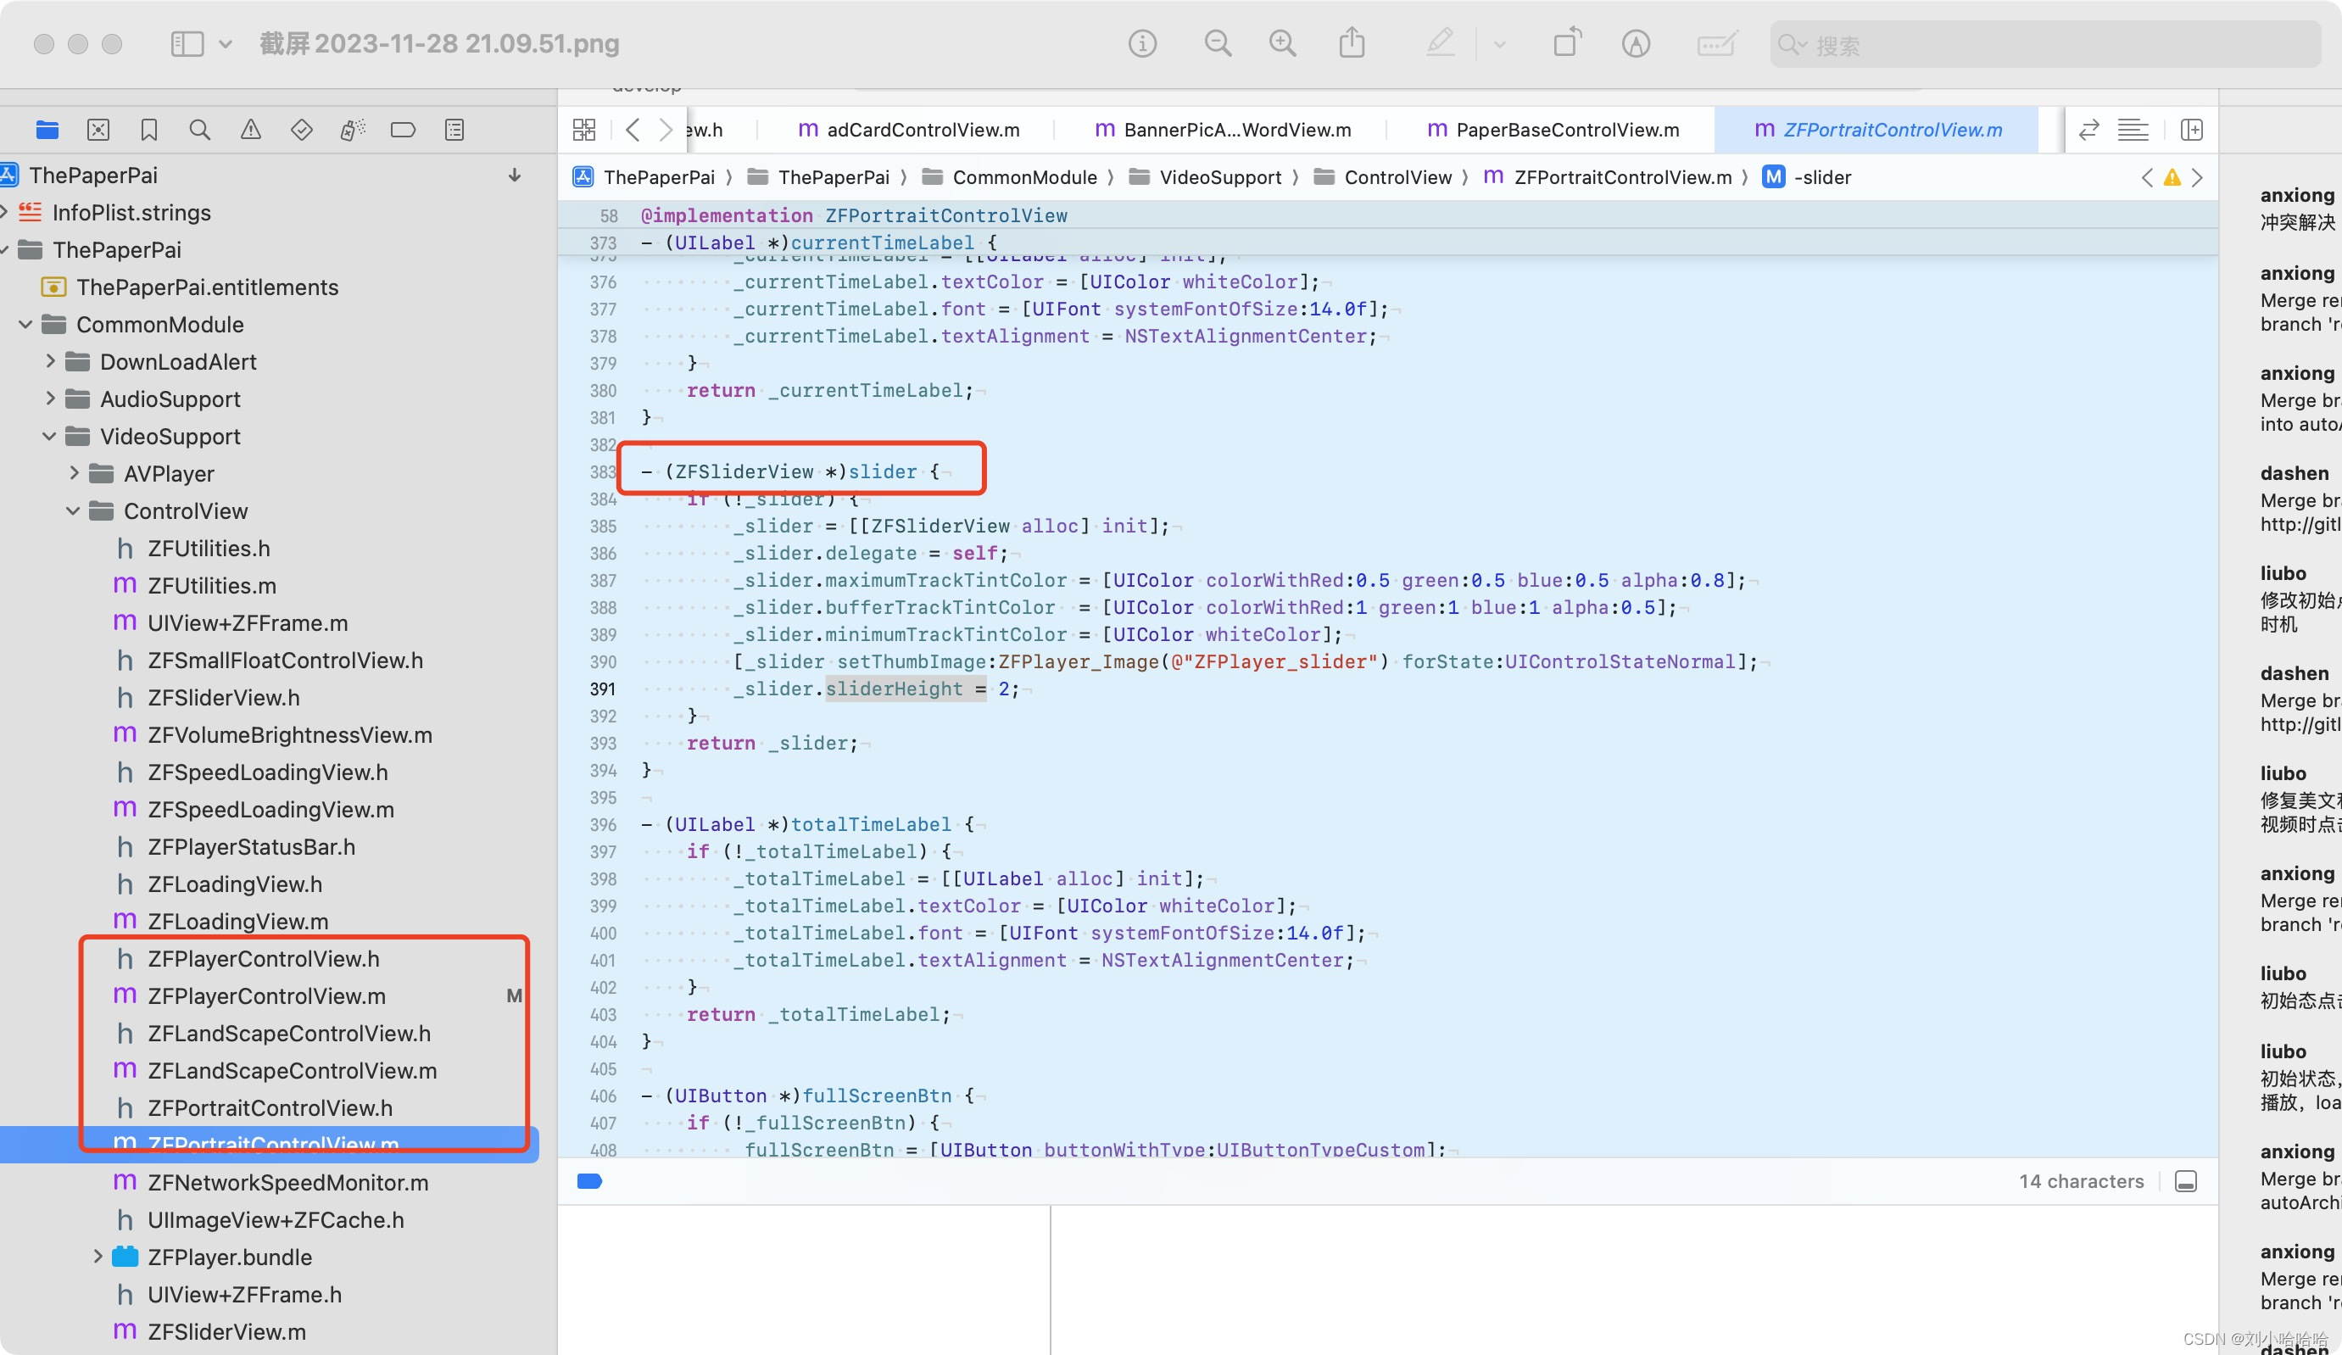This screenshot has height=1355, width=2342.
Task: Click the image info (i) icon
Action: tap(1142, 44)
